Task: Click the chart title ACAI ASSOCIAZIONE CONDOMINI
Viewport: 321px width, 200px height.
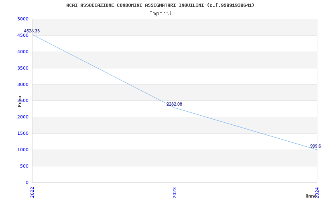Action: (x=160, y=5)
